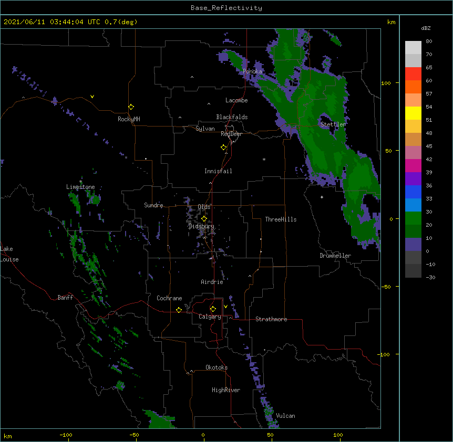Click the Banff label
The height and width of the screenshot is (442, 453).
pyautogui.click(x=65, y=298)
